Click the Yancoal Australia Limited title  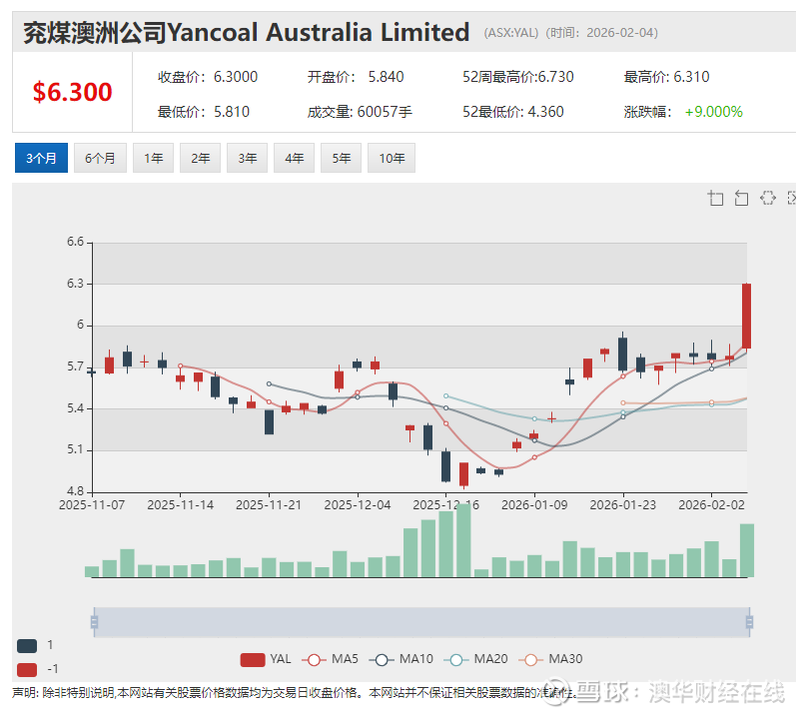pos(319,33)
